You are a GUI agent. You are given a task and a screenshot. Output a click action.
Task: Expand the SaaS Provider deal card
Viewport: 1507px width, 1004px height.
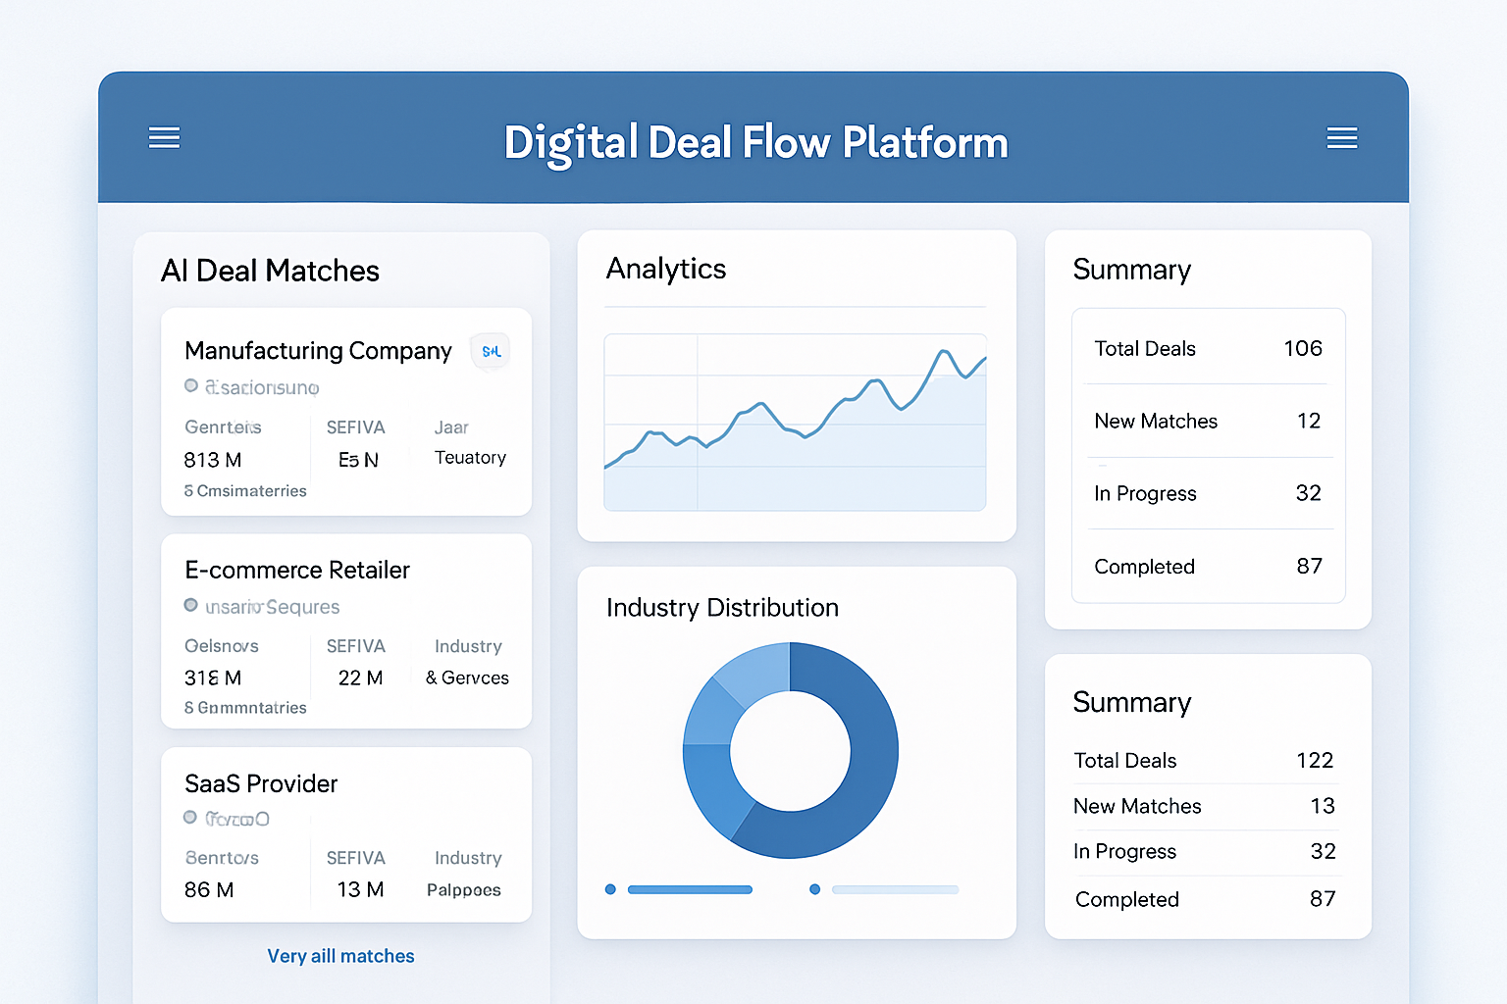click(x=345, y=833)
